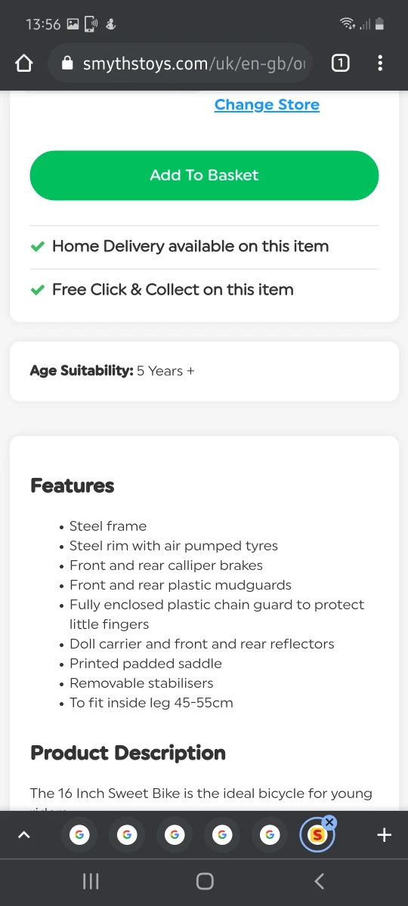Click the Change Store link
408x906 pixels.
coord(267,105)
